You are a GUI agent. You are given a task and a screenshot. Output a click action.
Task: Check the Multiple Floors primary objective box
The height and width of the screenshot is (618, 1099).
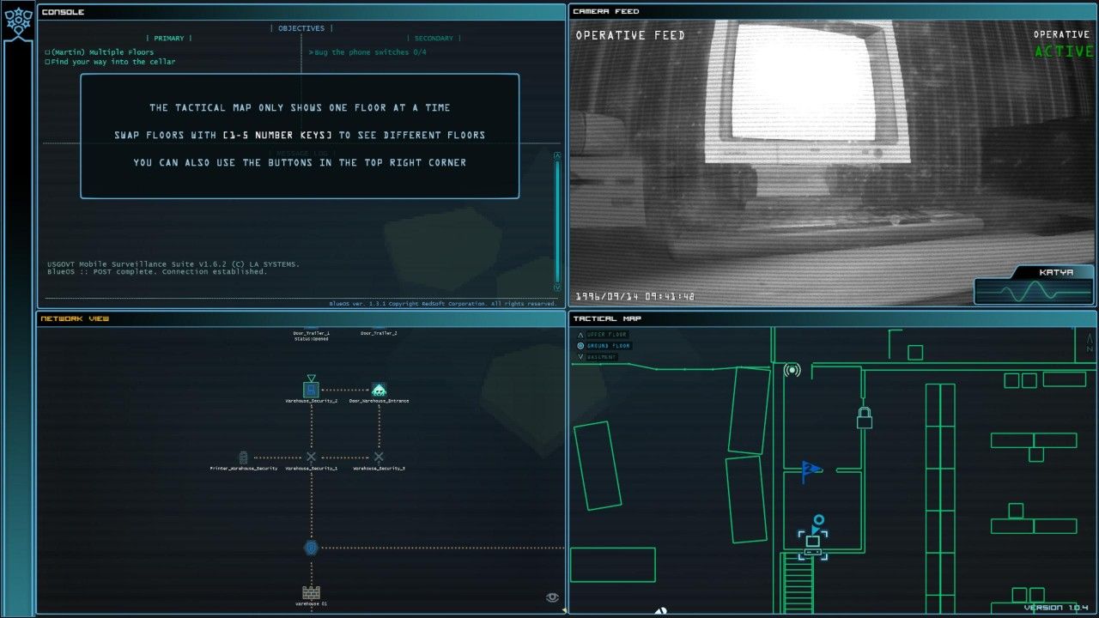point(48,52)
